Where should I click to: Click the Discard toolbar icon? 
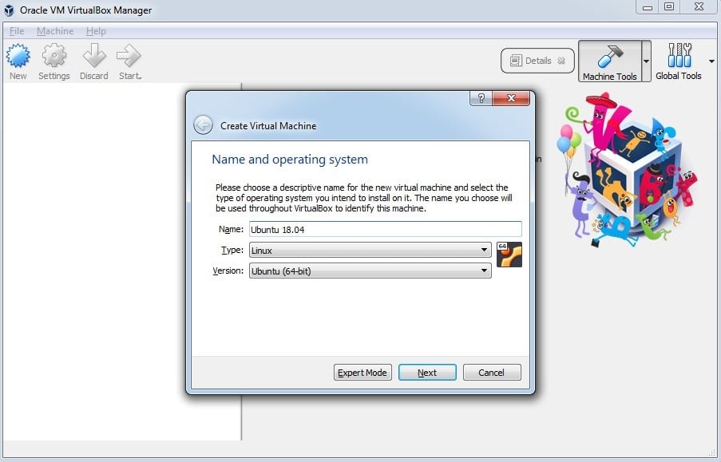pos(93,62)
